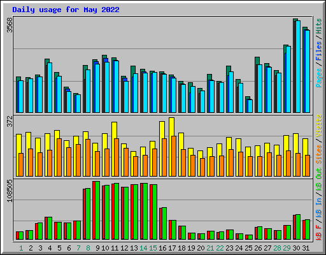Select the cyan pages bar for day 26
The height and width of the screenshot is (255, 326).
[260, 89]
